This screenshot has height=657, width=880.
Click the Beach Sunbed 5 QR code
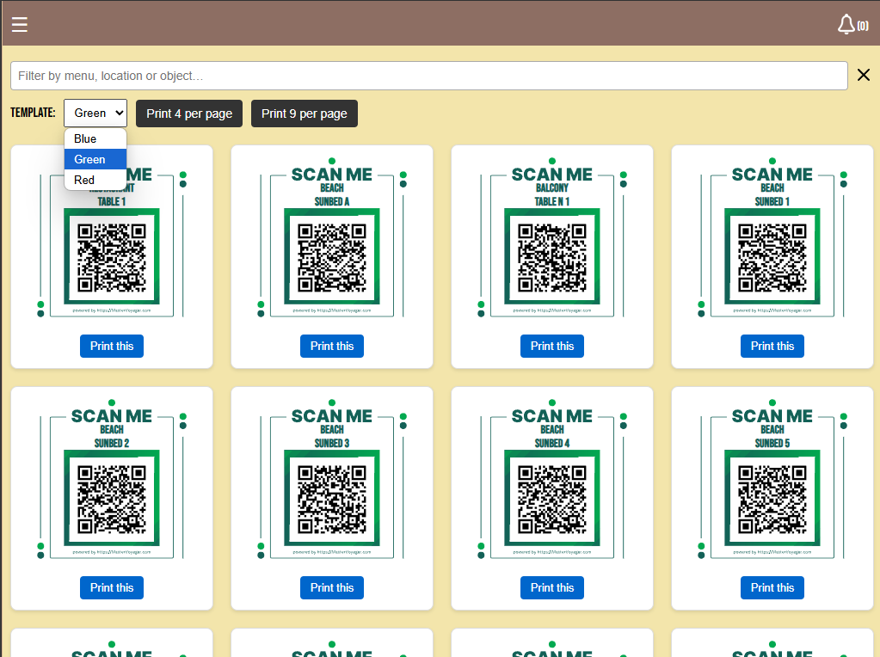click(x=772, y=498)
